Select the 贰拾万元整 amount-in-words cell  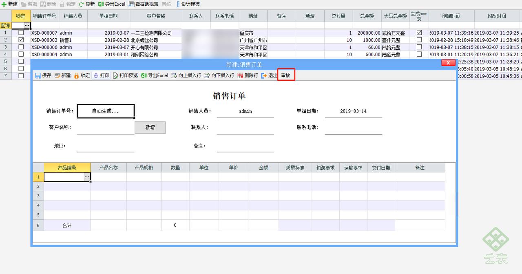pyautogui.click(x=396, y=33)
